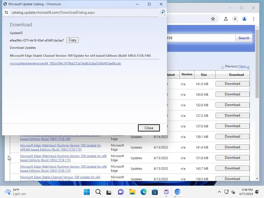Click the scrollbar up arrow
This screenshot has height=198, width=264.
click(257, 27)
